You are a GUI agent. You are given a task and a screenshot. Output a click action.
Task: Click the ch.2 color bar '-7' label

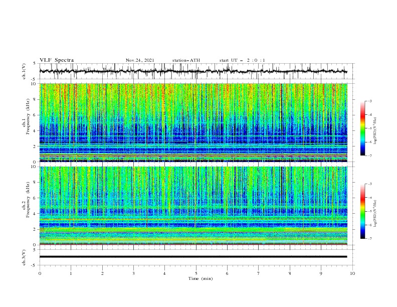(x=369, y=239)
